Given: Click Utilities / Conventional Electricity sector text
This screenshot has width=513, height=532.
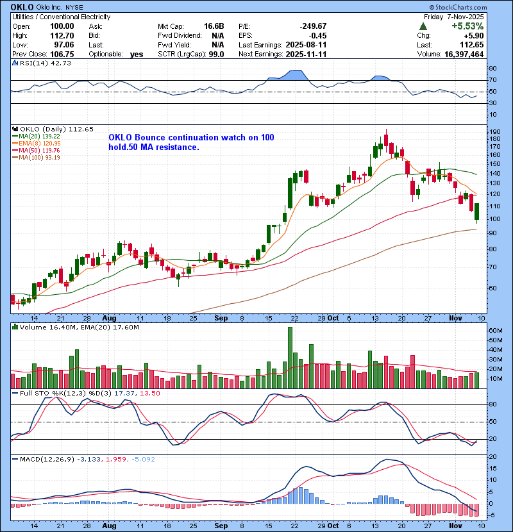Looking at the screenshot, I should 62,17.
